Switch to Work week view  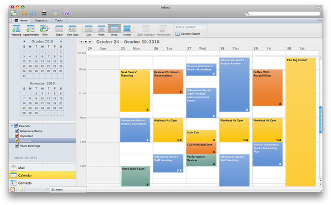(x=102, y=30)
